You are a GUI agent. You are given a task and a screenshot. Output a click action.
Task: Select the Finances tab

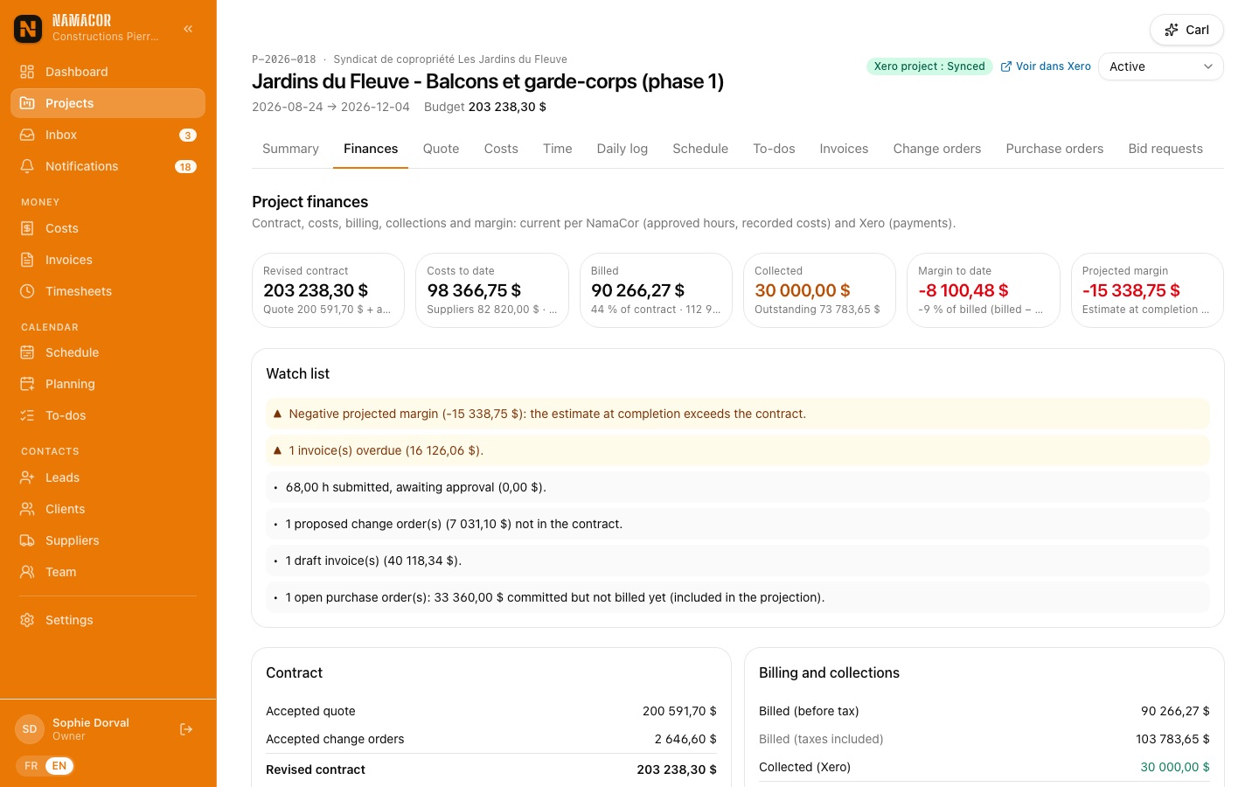click(371, 149)
